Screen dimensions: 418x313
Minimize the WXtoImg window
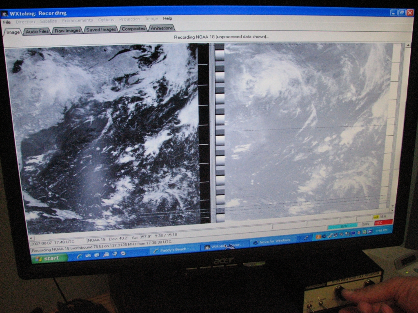click(394, 13)
